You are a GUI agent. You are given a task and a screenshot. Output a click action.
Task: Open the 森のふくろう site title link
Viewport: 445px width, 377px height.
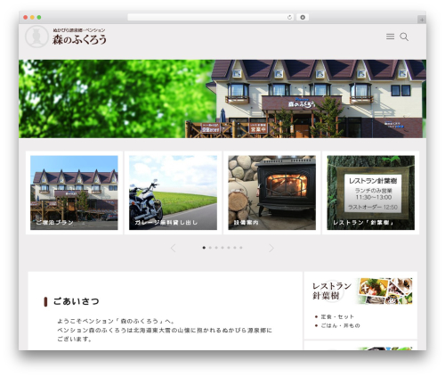pyautogui.click(x=79, y=40)
